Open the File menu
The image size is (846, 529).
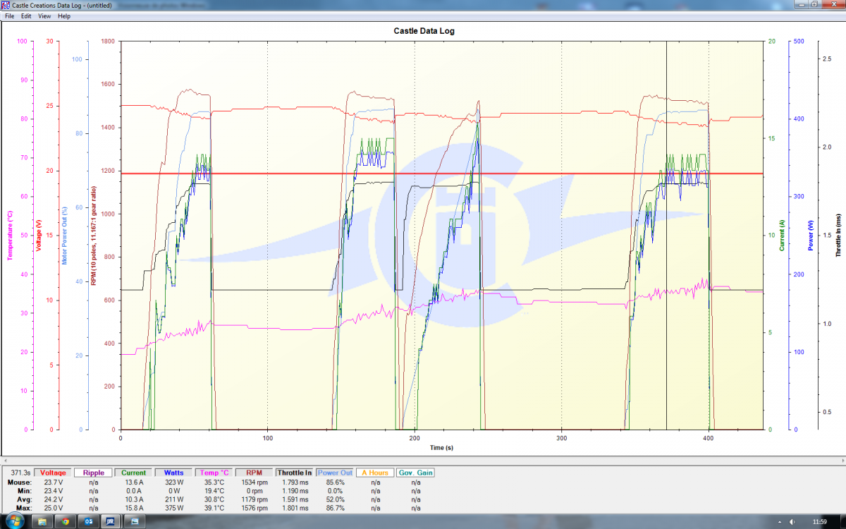[x=10, y=16]
